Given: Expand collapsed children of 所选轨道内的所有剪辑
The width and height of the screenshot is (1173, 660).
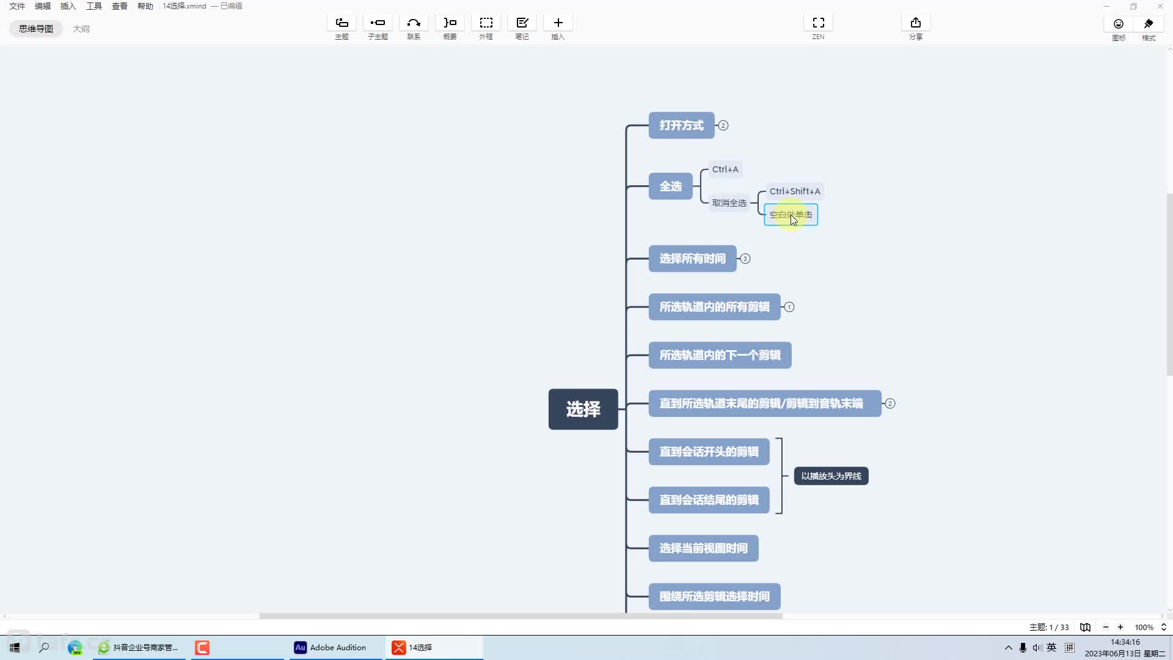Looking at the screenshot, I should click(789, 307).
